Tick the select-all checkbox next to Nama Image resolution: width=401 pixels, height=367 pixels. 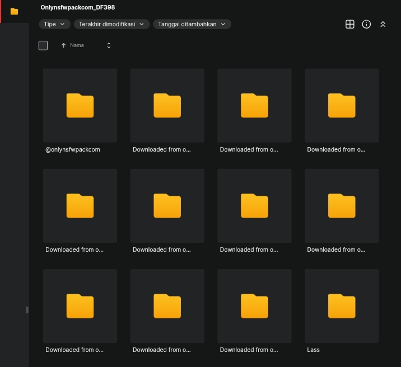(43, 45)
